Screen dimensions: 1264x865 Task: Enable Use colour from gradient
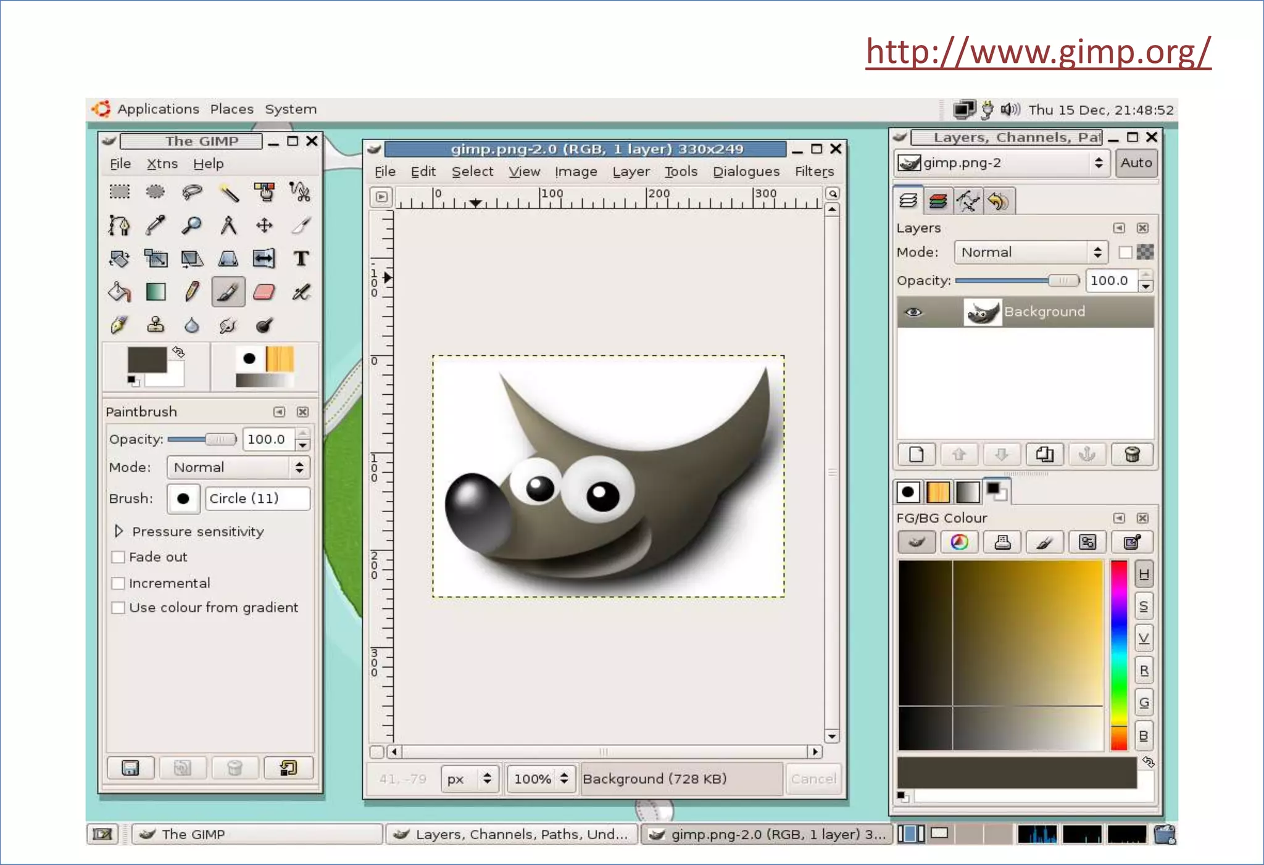coord(118,608)
